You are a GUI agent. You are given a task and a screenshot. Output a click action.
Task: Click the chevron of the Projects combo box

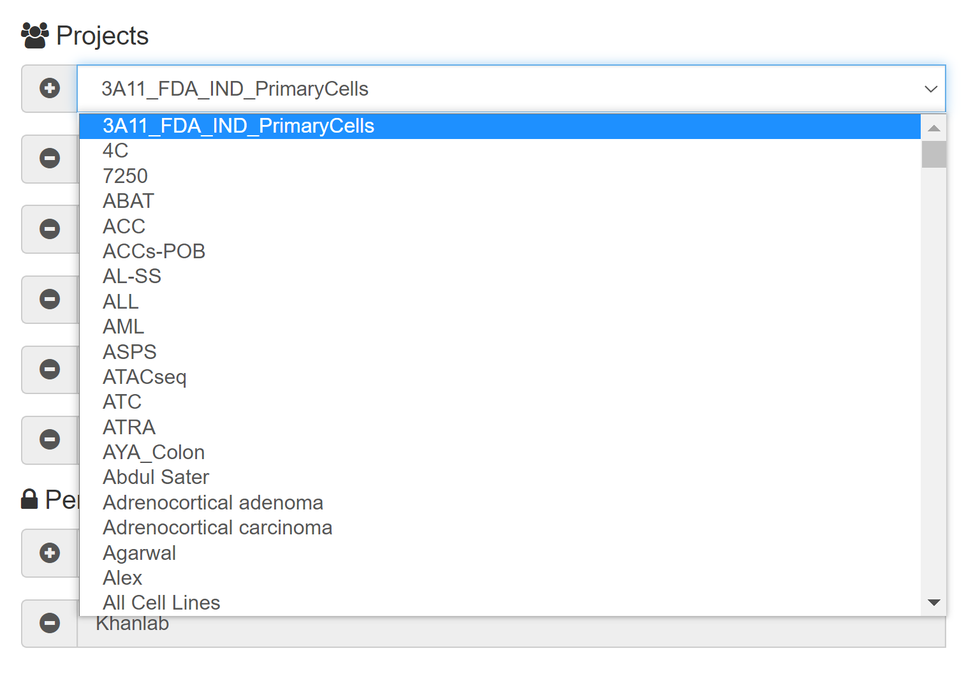[x=931, y=89]
